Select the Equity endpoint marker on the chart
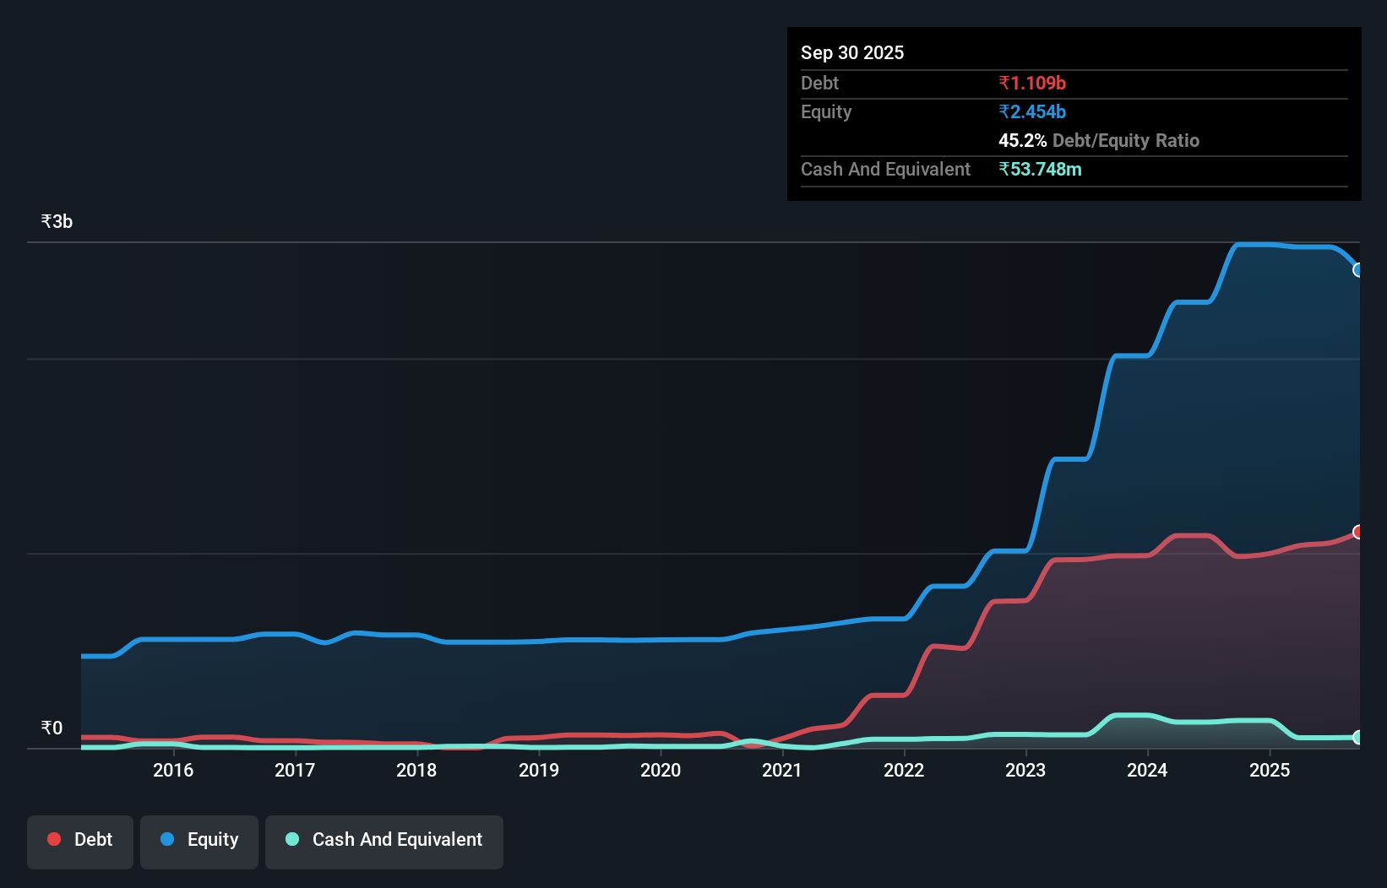Viewport: 1387px width, 888px height. [x=1358, y=270]
